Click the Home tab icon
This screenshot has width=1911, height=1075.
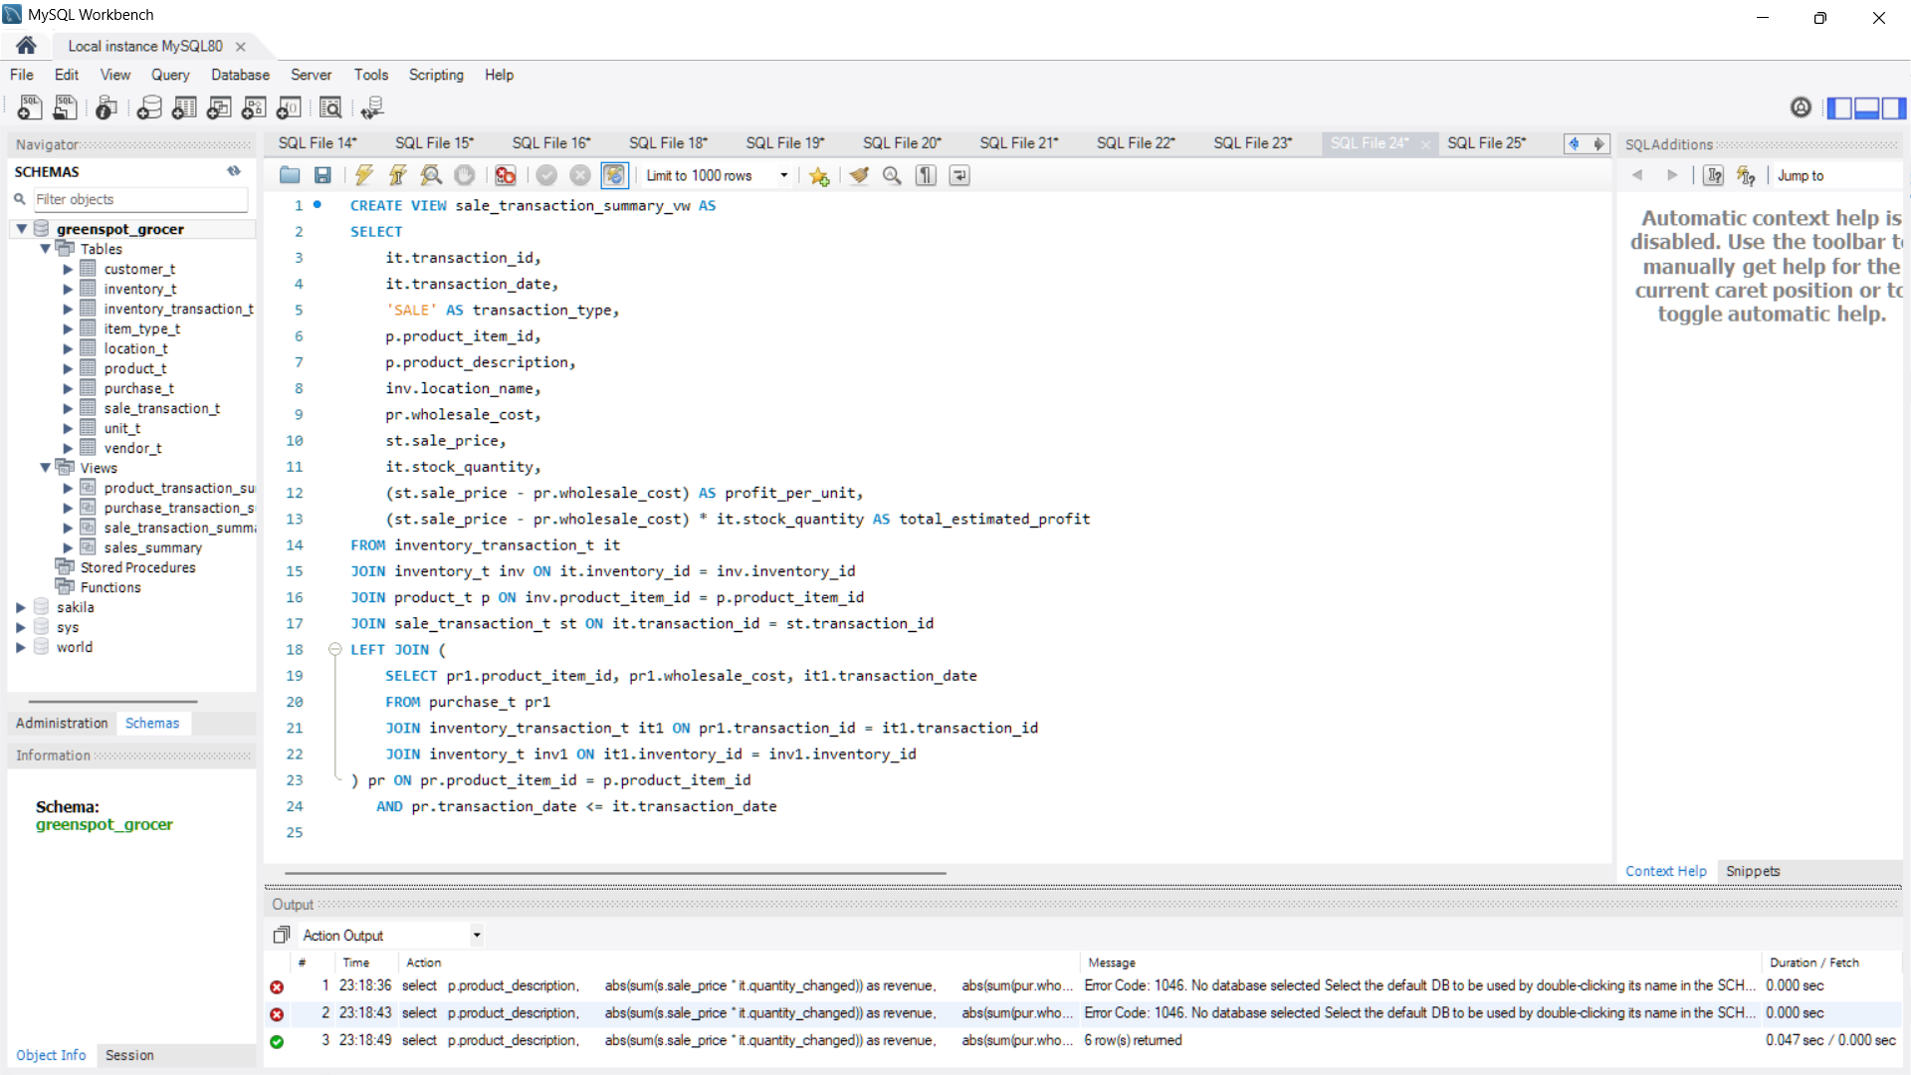[x=26, y=46]
